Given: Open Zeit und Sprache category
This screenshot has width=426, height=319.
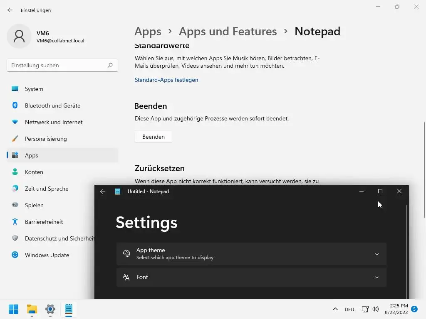Looking at the screenshot, I should coord(50,189).
